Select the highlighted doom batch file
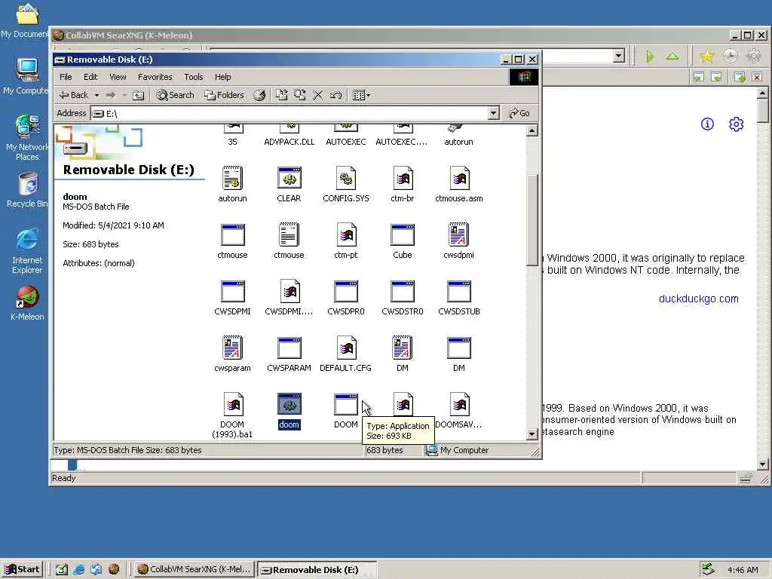This screenshot has height=579, width=772. [289, 411]
